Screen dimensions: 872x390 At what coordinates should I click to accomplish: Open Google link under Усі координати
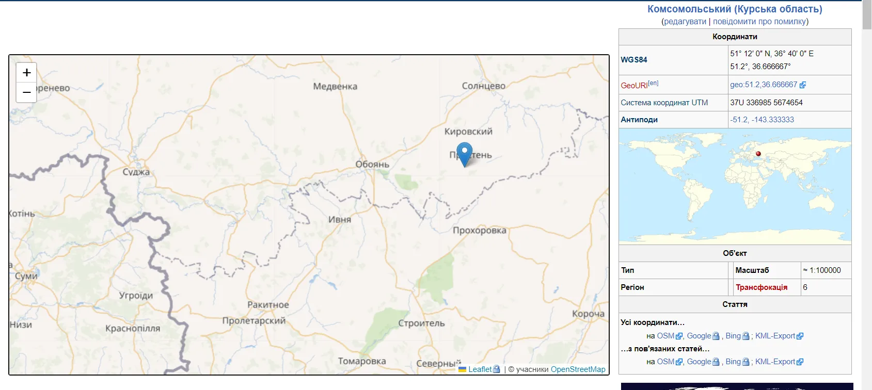(699, 336)
